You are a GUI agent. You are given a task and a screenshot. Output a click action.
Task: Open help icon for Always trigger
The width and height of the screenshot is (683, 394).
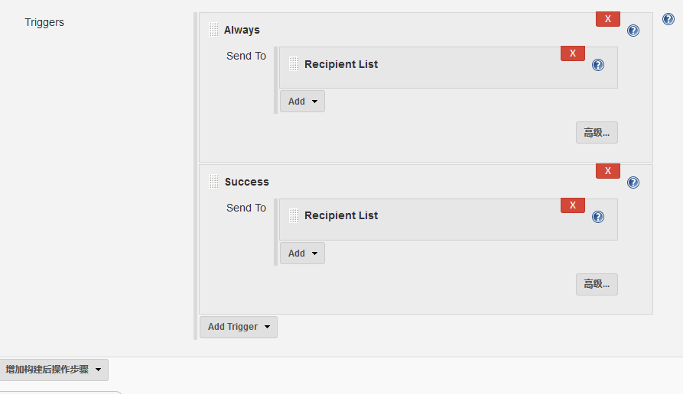[633, 31]
